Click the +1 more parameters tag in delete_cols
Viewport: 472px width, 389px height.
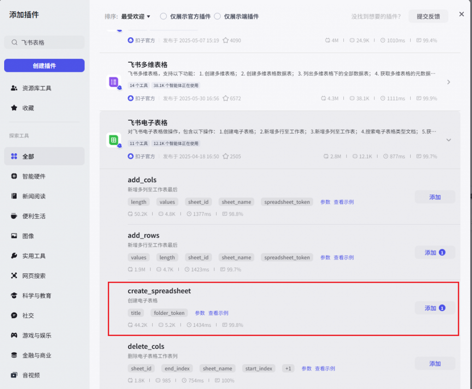288,369
